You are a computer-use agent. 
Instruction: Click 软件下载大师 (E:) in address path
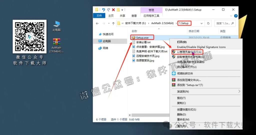135,23
